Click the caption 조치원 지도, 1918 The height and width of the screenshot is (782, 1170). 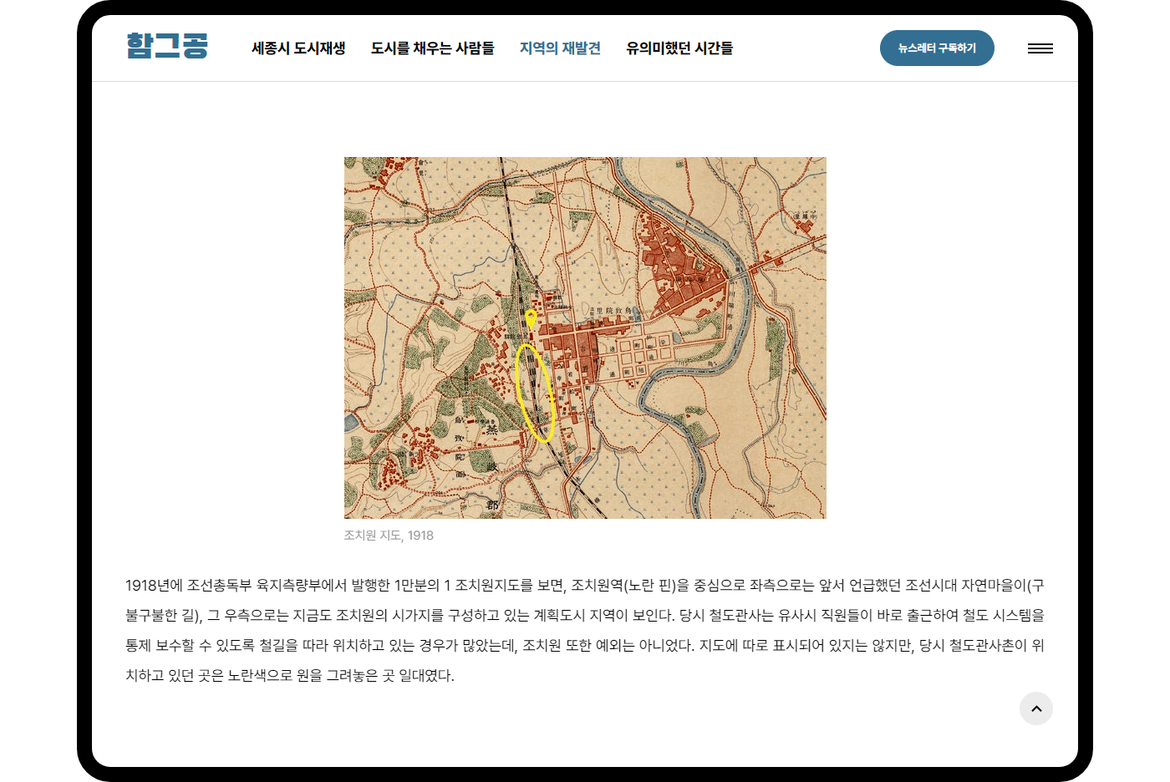389,536
